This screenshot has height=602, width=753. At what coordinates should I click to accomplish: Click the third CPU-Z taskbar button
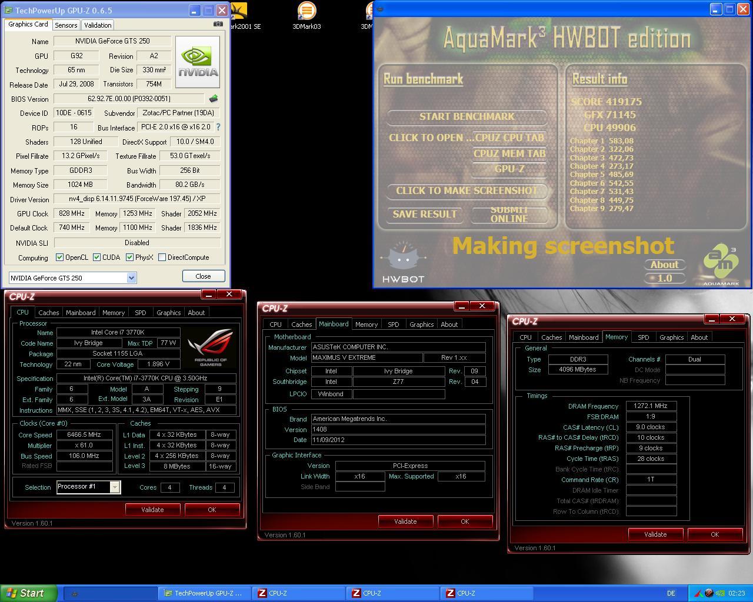(x=487, y=593)
